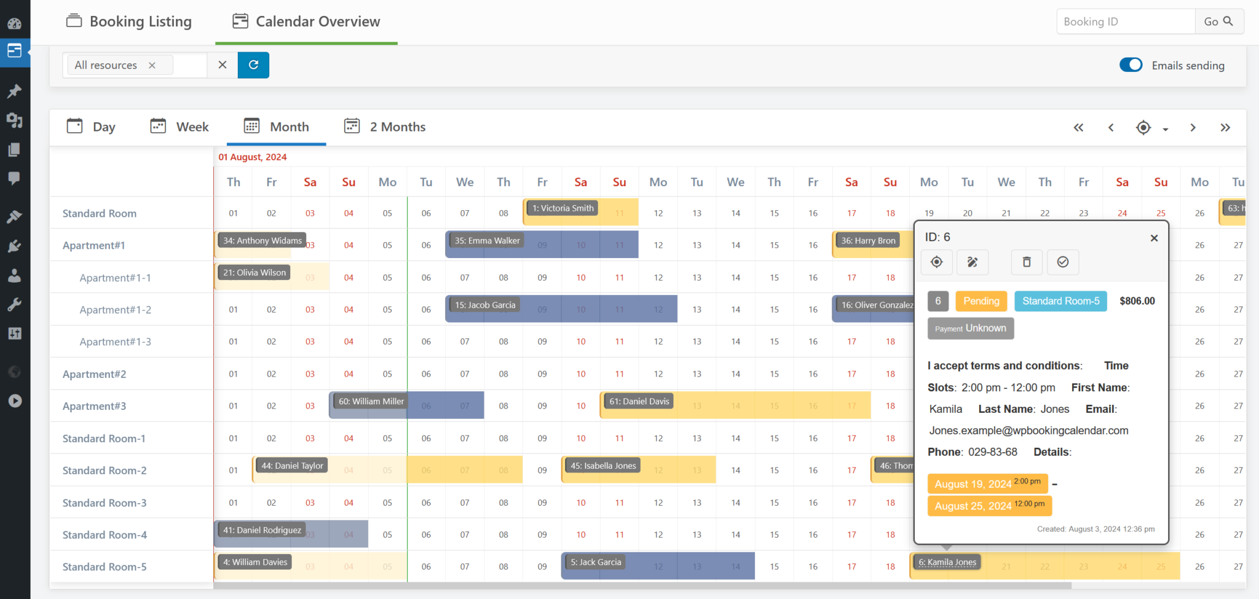The width and height of the screenshot is (1259, 599).
Task: Open the go-to-date caret dropdown
Action: (x=1166, y=130)
